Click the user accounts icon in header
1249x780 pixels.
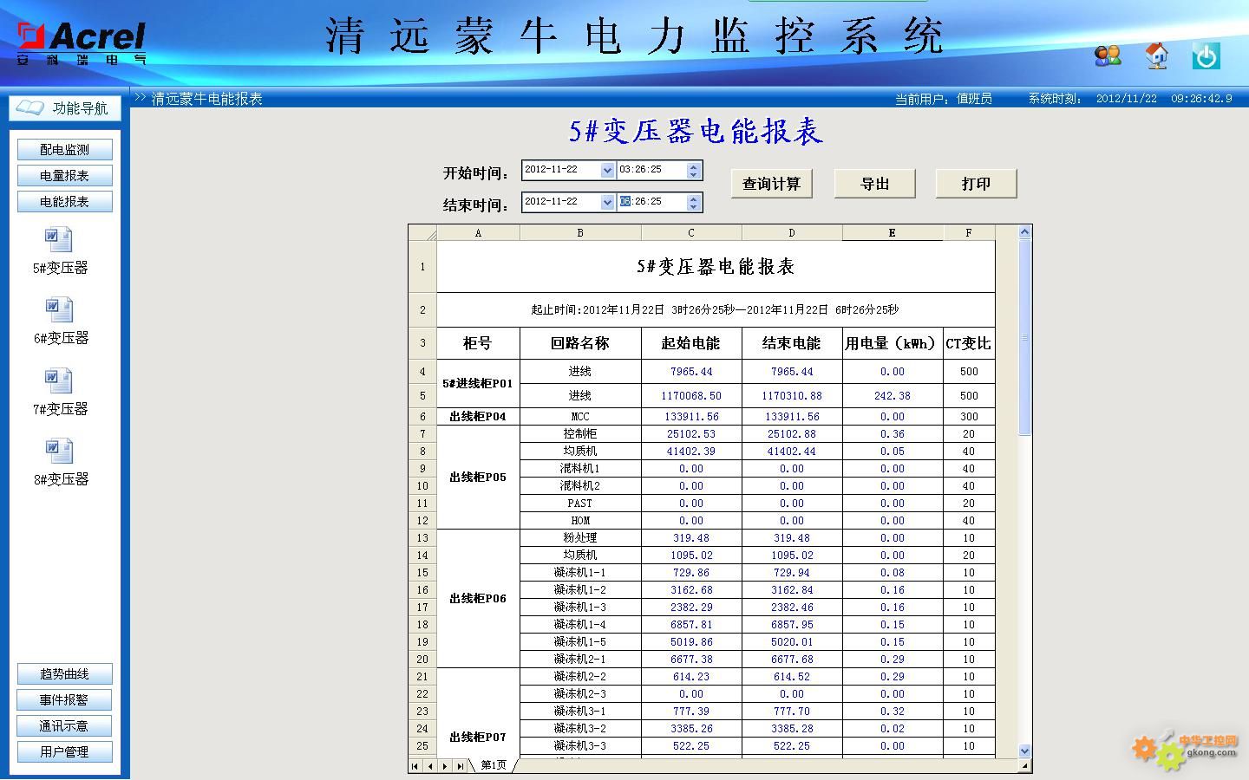[x=1108, y=56]
